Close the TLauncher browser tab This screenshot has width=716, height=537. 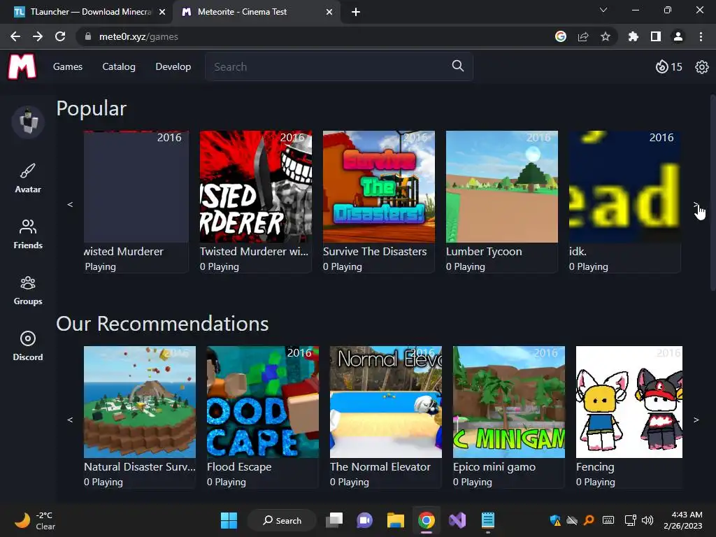(162, 12)
